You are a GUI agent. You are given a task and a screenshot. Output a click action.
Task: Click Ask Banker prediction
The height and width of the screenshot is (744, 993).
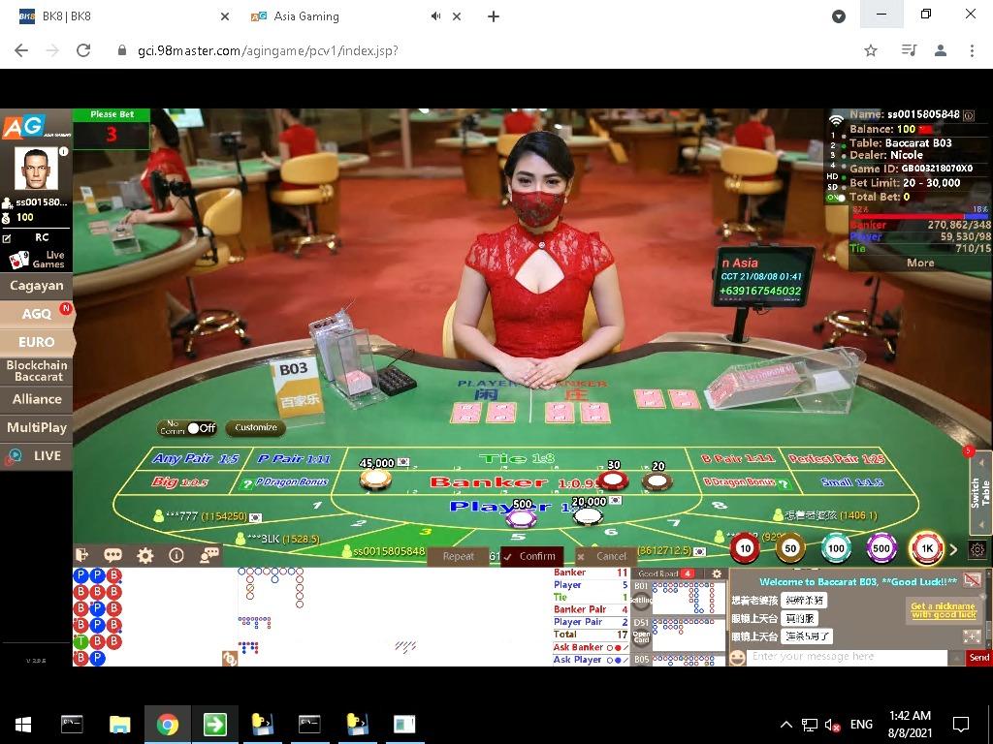click(x=591, y=647)
